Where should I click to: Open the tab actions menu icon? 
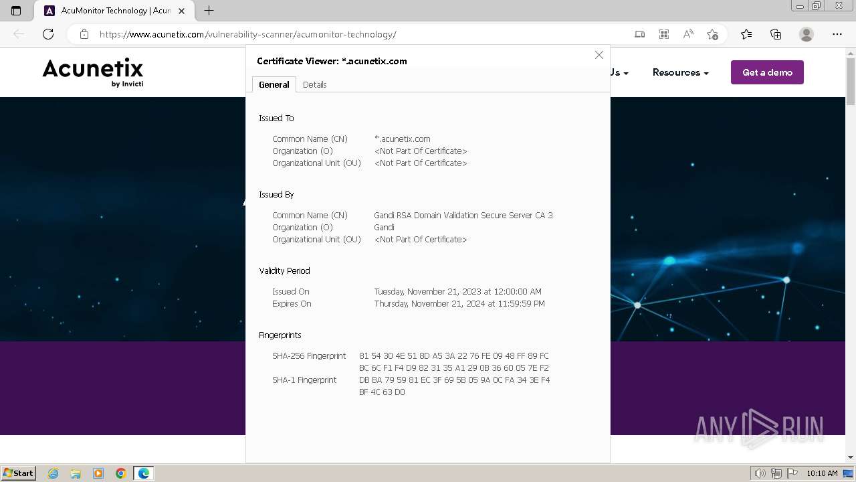[x=16, y=11]
